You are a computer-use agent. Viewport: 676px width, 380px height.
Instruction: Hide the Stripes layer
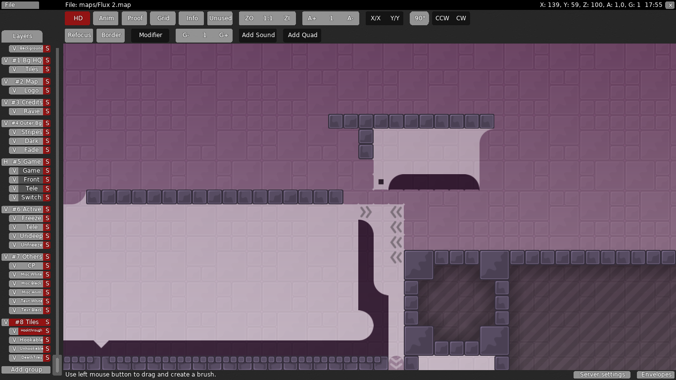pos(14,132)
